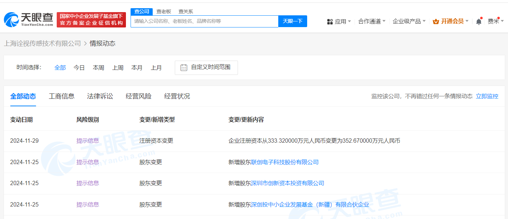Expand the 合作通道 dropdown
The height and width of the screenshot is (219, 508).
point(372,21)
